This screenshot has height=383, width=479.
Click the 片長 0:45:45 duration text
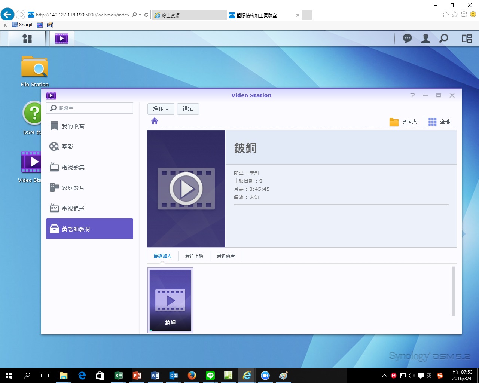pos(251,189)
